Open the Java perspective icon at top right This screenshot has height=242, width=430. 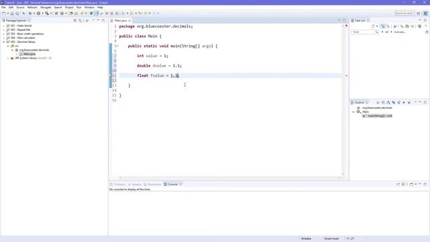425,13
